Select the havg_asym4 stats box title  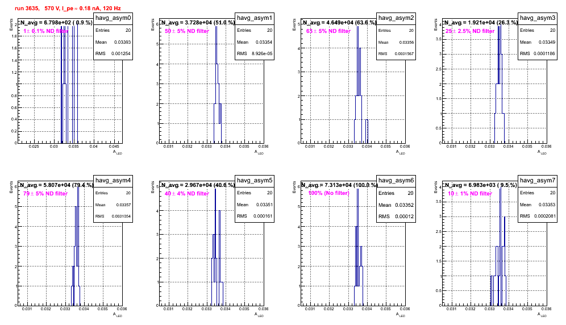click(113, 181)
